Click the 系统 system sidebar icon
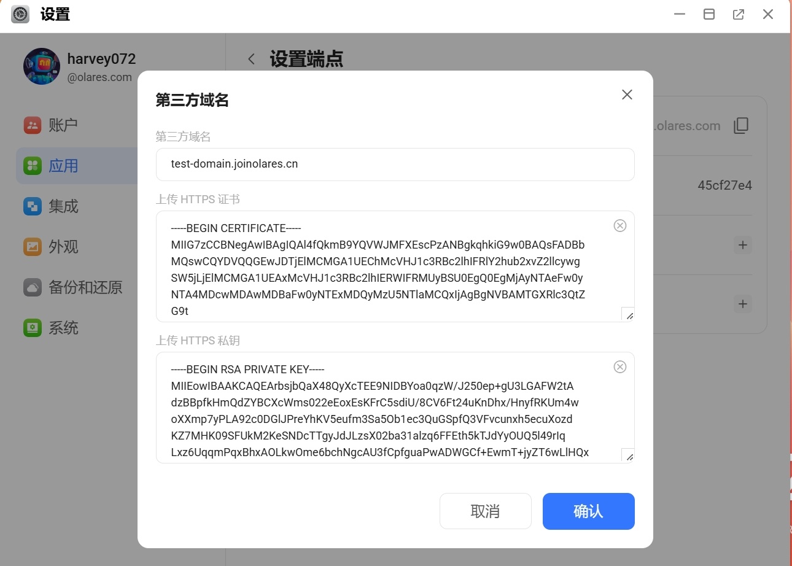Image resolution: width=792 pixels, height=566 pixels. point(33,327)
